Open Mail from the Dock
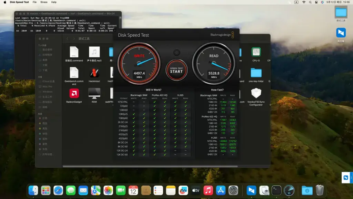353x199 pixels. [x=83, y=191]
